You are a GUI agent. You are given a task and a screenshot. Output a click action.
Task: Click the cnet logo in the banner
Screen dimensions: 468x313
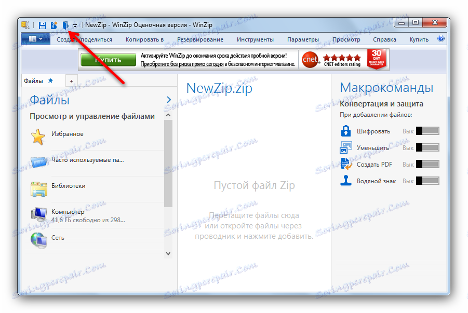click(310, 60)
